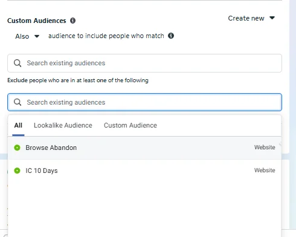Screen dimensions: 296x237
Task: Click magnifier icon in include search box
Action: 18,63
